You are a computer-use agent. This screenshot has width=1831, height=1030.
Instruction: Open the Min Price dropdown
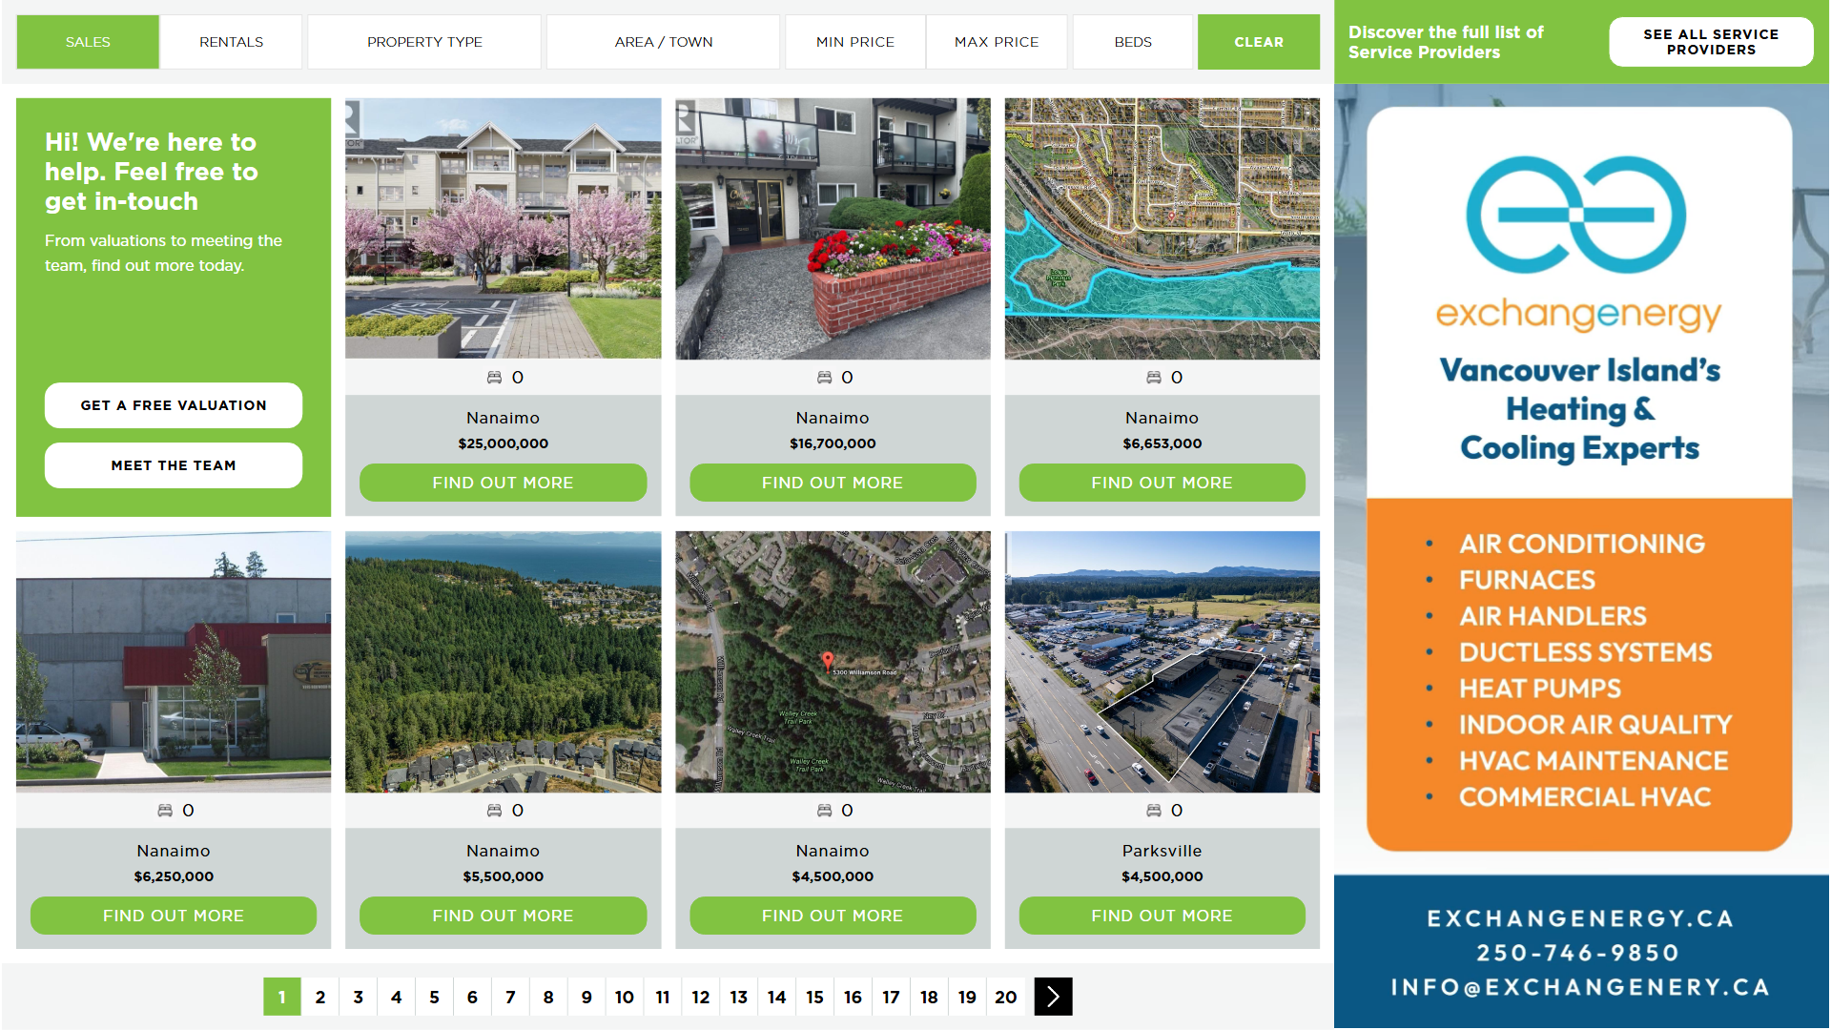tap(854, 42)
